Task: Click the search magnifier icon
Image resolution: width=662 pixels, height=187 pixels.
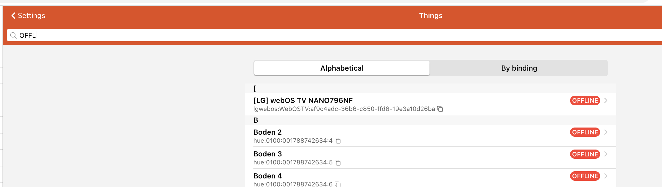Action: point(13,35)
